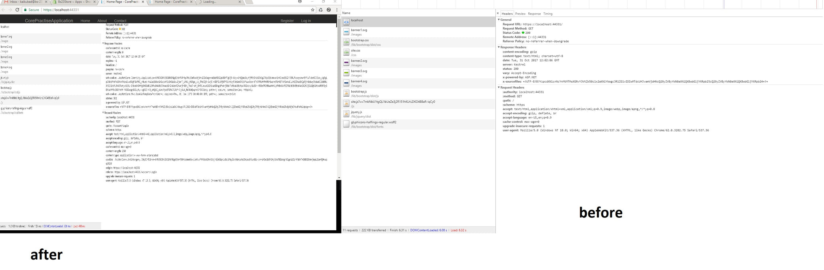Viewport: 824px width, 270px height.
Task: Collapse the right-side Request Headers section
Action: 499,87
